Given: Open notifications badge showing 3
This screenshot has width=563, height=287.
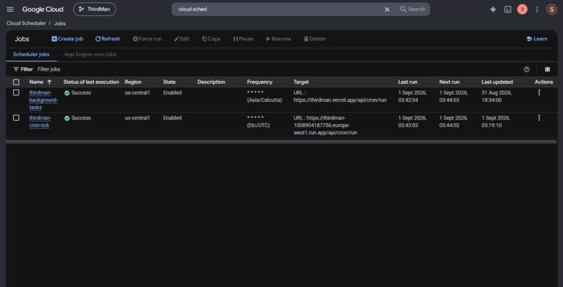Looking at the screenshot, I should pyautogui.click(x=522, y=9).
